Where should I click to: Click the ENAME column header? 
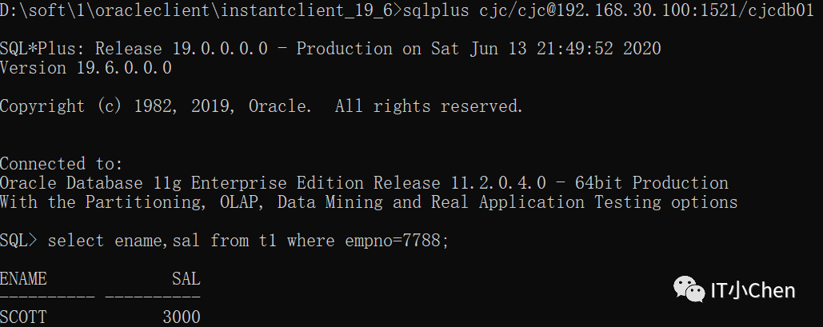click(24, 279)
